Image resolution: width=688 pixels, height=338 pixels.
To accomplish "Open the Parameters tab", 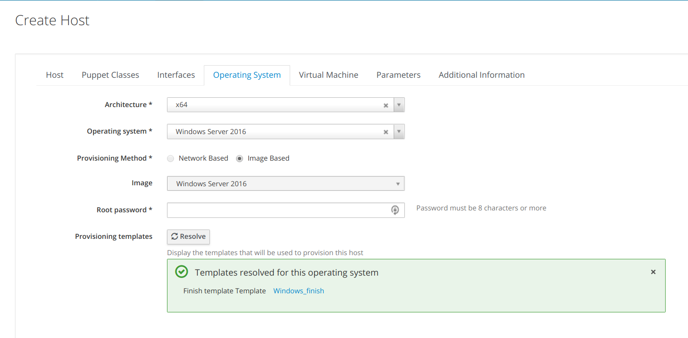I will 398,75.
